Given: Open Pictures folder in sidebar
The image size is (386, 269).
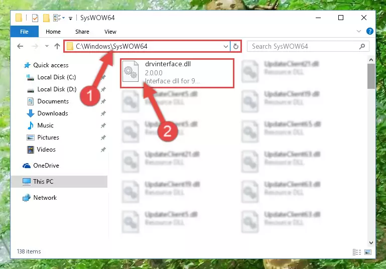Looking at the screenshot, I should tap(48, 138).
